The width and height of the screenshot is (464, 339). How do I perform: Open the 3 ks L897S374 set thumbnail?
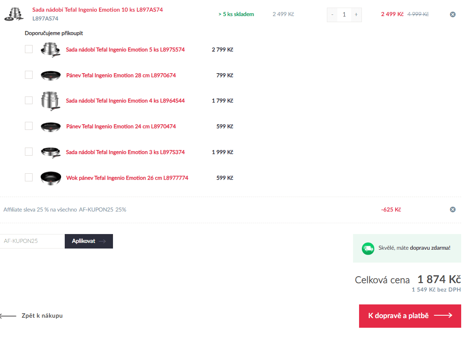pos(51,152)
